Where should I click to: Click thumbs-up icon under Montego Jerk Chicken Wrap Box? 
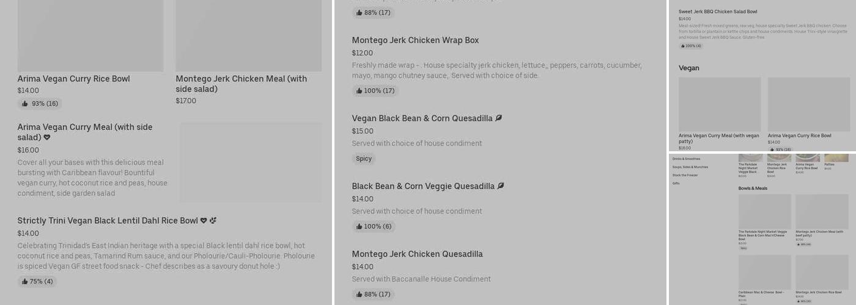tap(360, 91)
